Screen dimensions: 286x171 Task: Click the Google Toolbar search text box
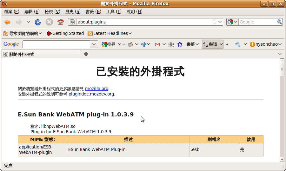[x=57, y=44]
